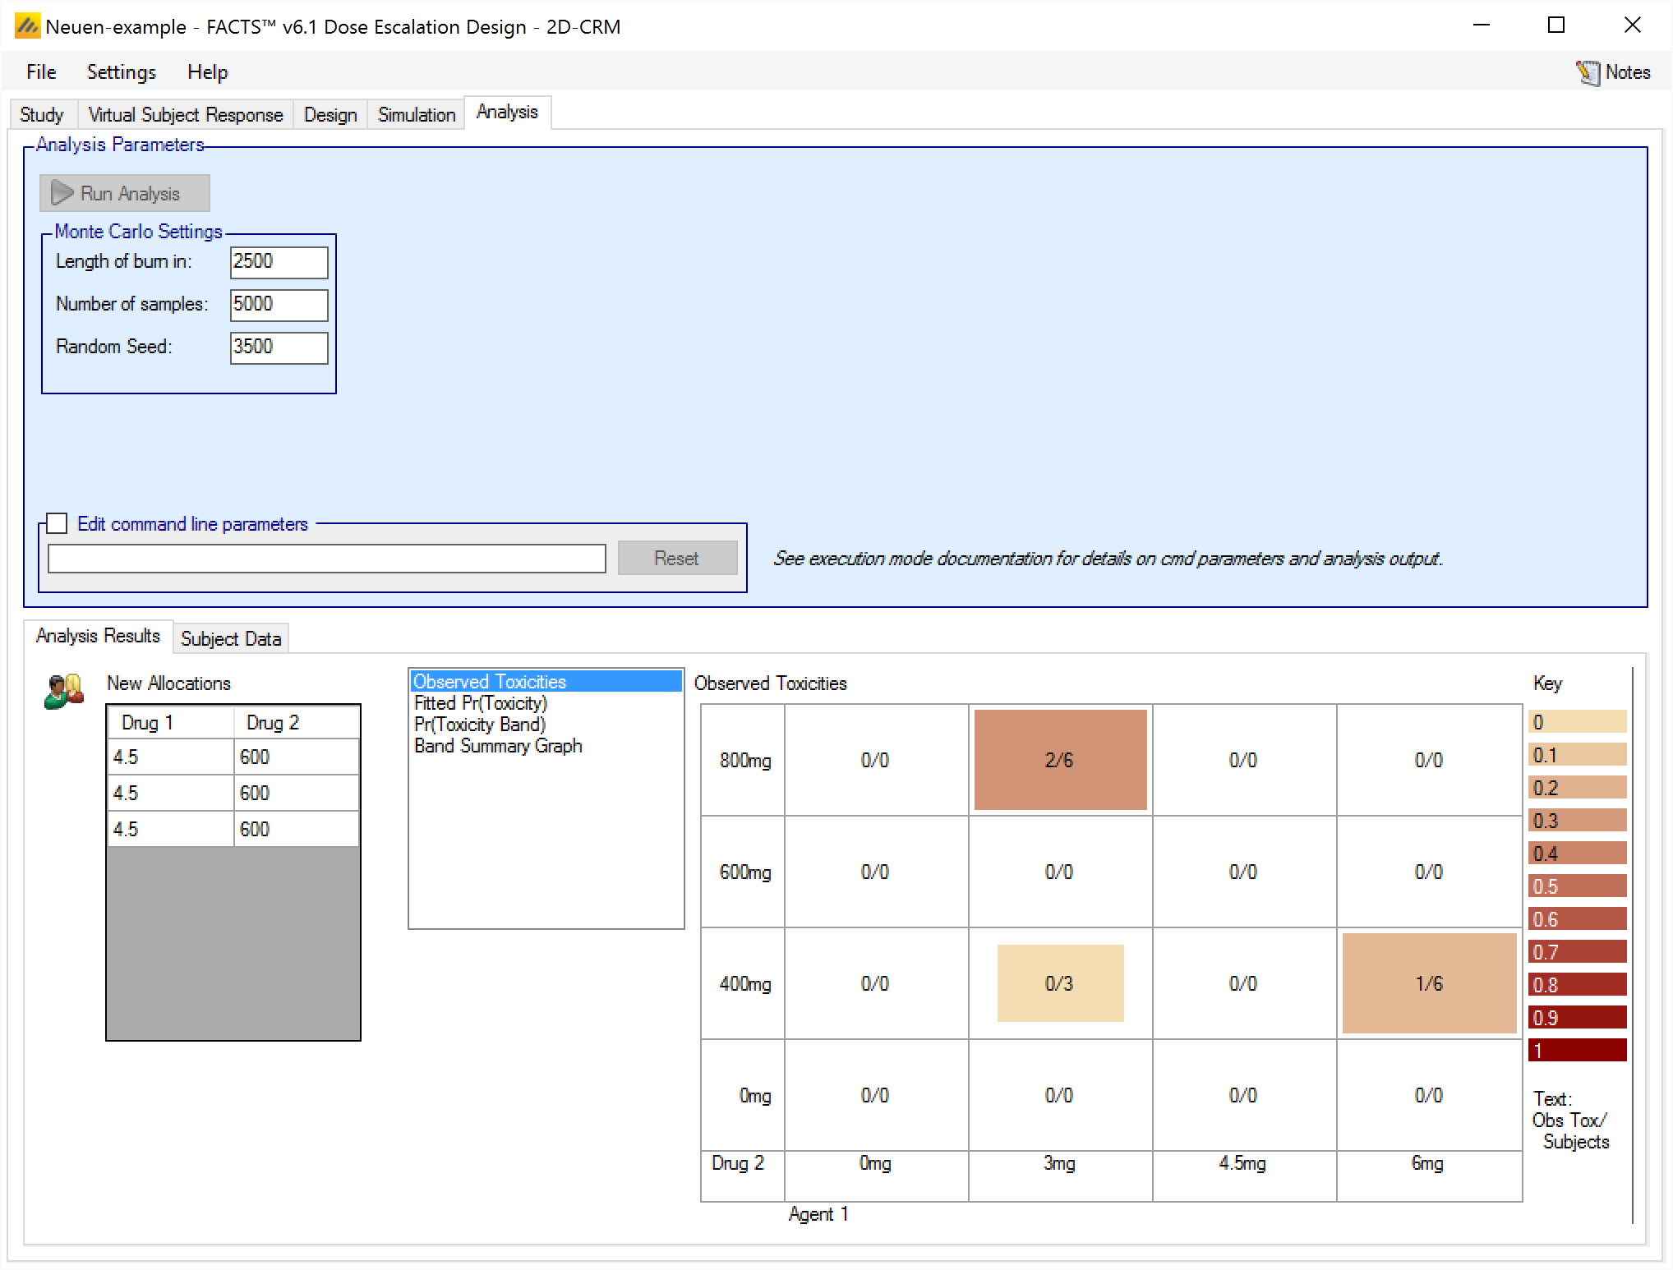1673x1270 pixels.
Task: Click the 0.5 key color swatch
Action: (x=1577, y=886)
